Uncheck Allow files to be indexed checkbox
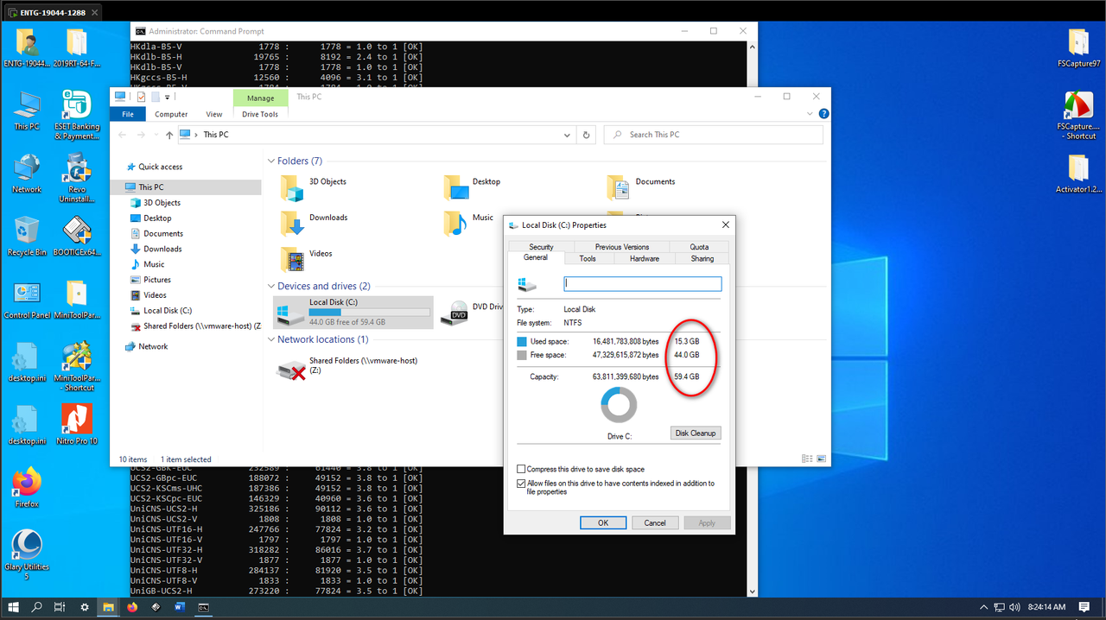 (521, 484)
